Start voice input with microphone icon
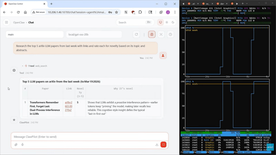 tap(23, 145)
